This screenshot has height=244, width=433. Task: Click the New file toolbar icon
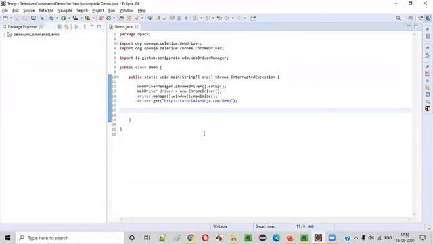[5, 18]
